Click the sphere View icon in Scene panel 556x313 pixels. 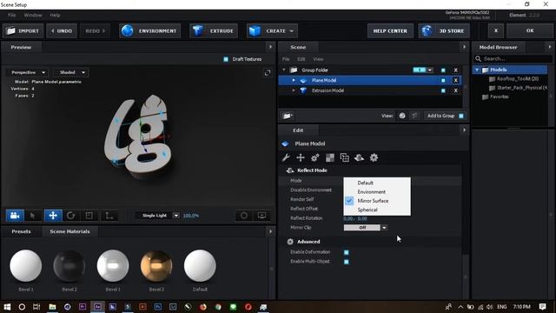(402, 116)
